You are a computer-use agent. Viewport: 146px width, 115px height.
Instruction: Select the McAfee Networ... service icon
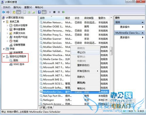coord(41,23)
